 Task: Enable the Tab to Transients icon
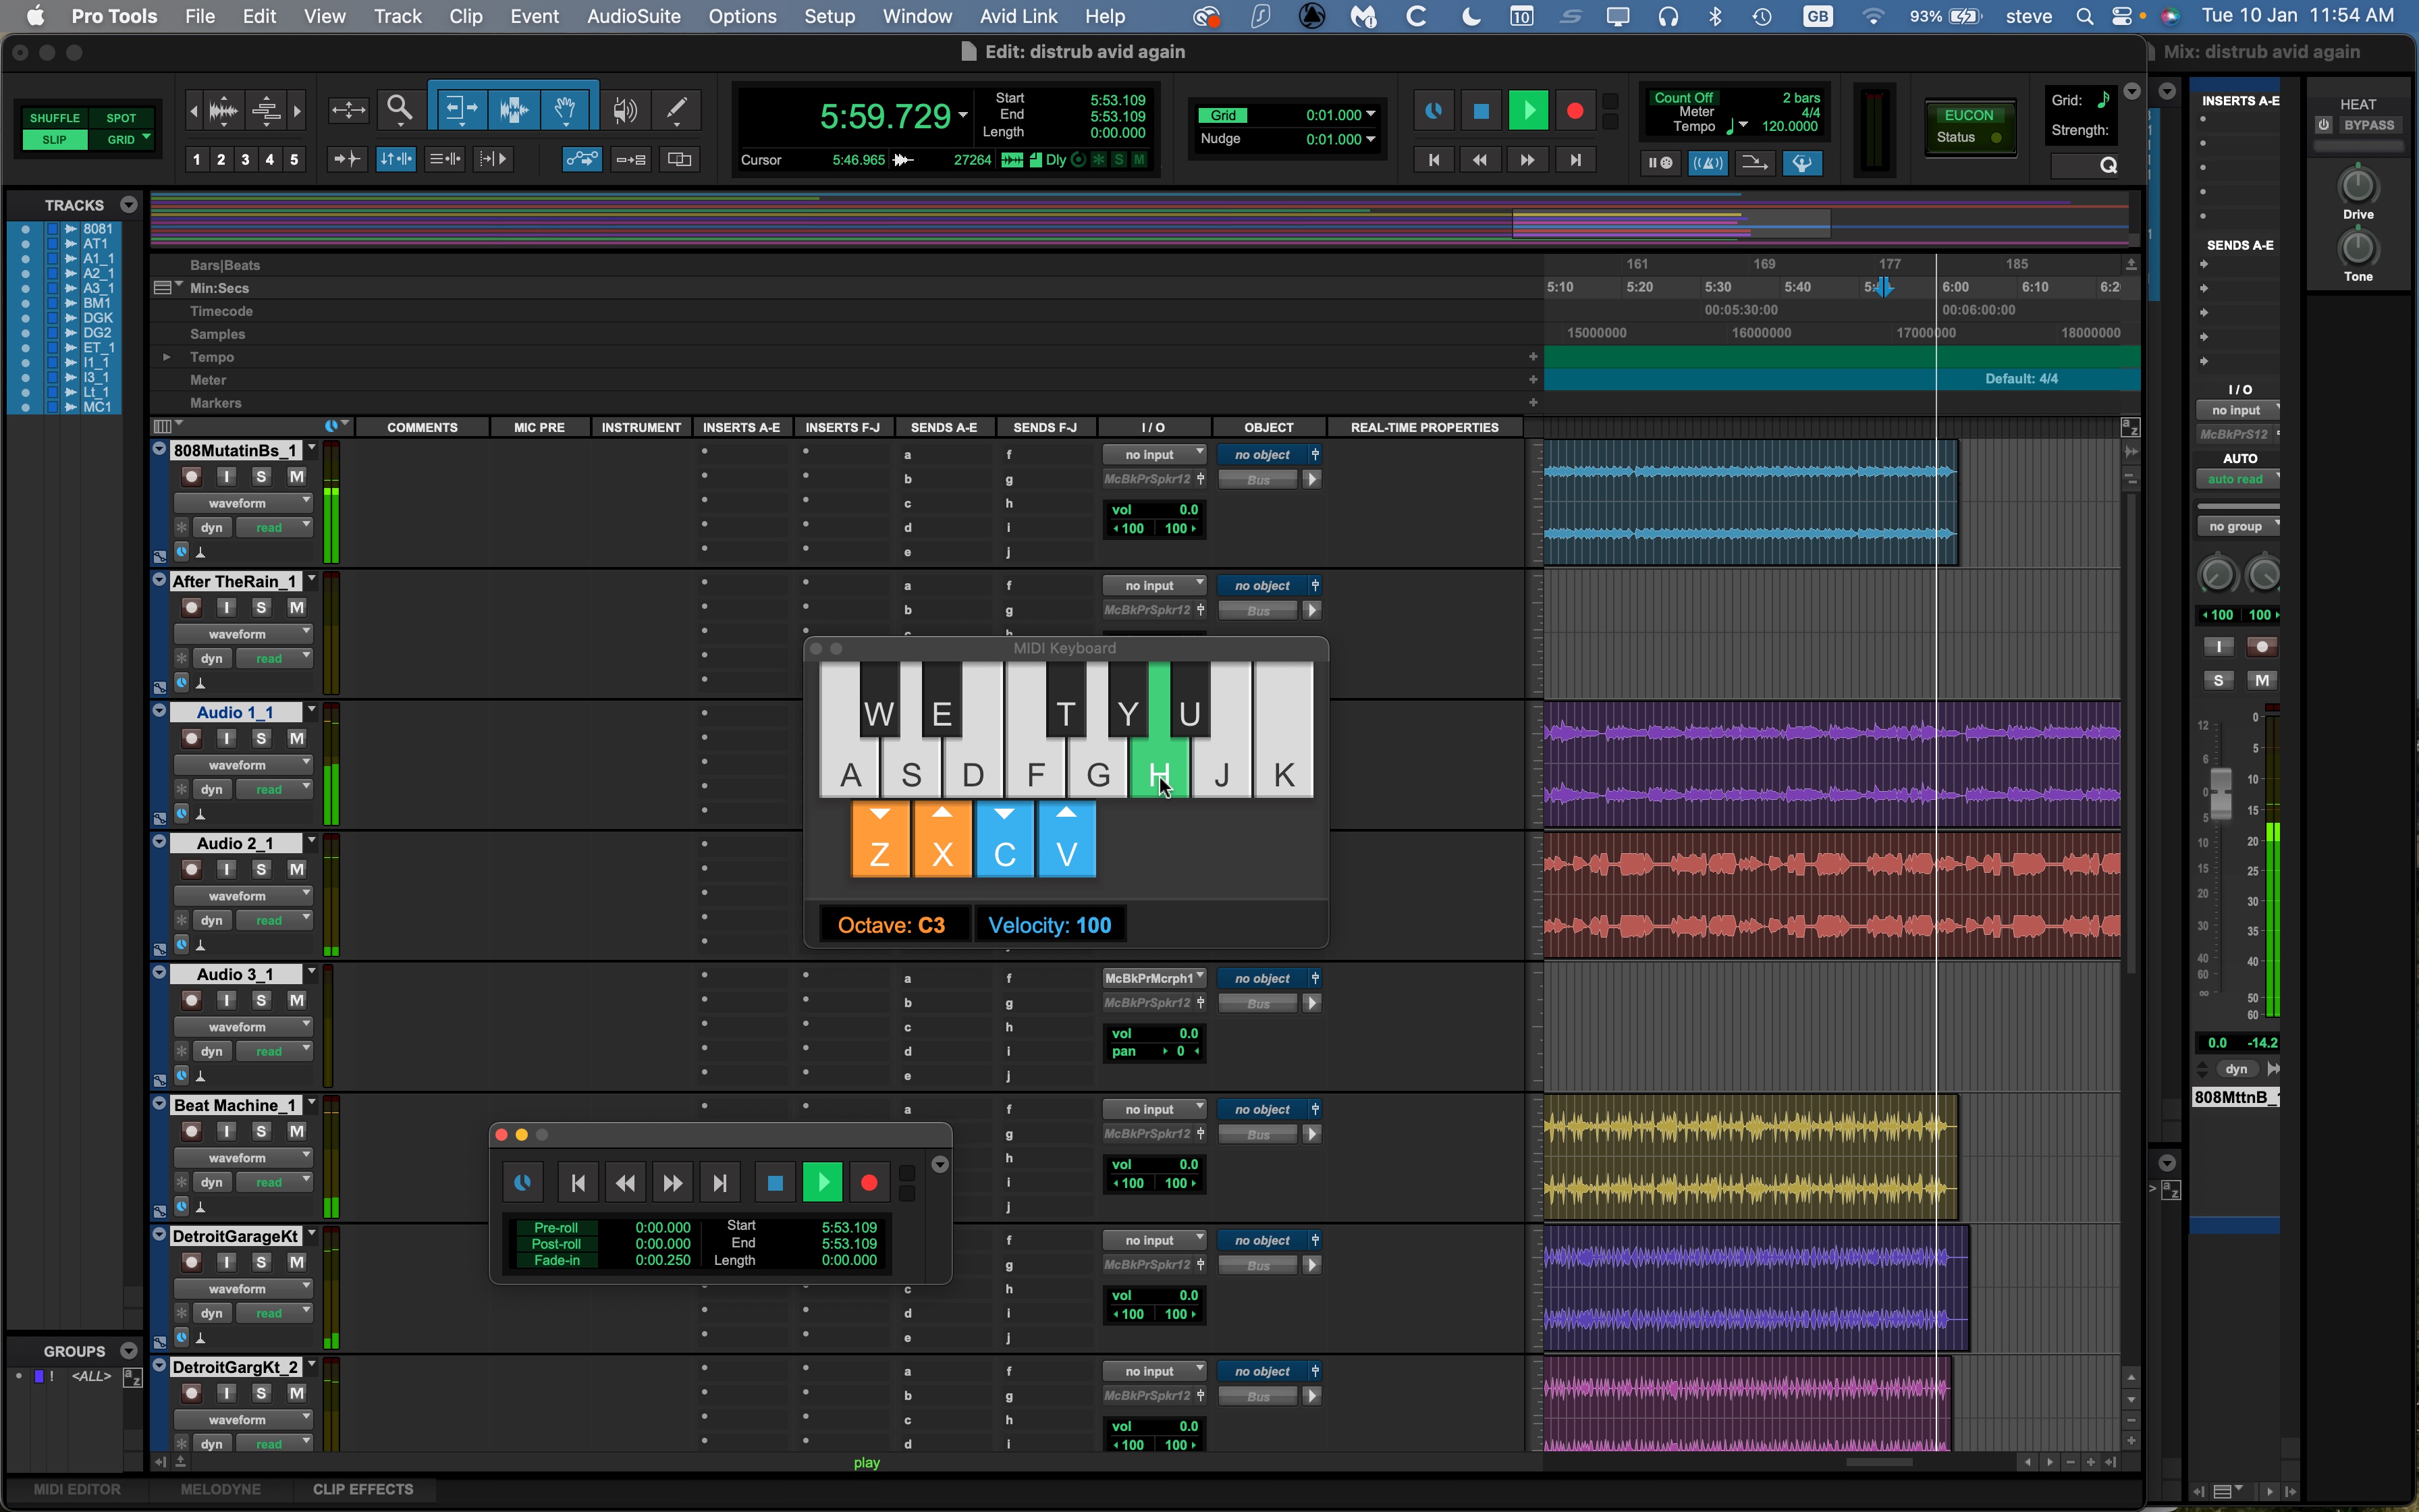(x=347, y=158)
